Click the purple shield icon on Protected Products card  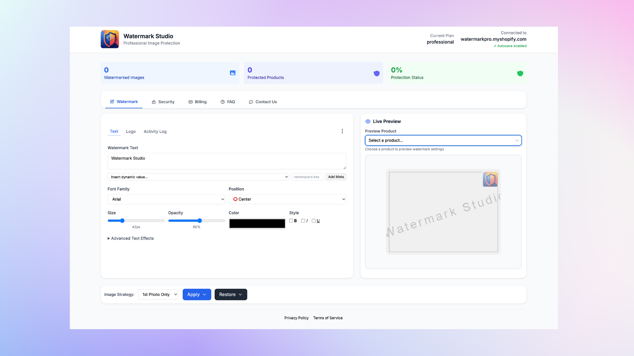pos(376,73)
